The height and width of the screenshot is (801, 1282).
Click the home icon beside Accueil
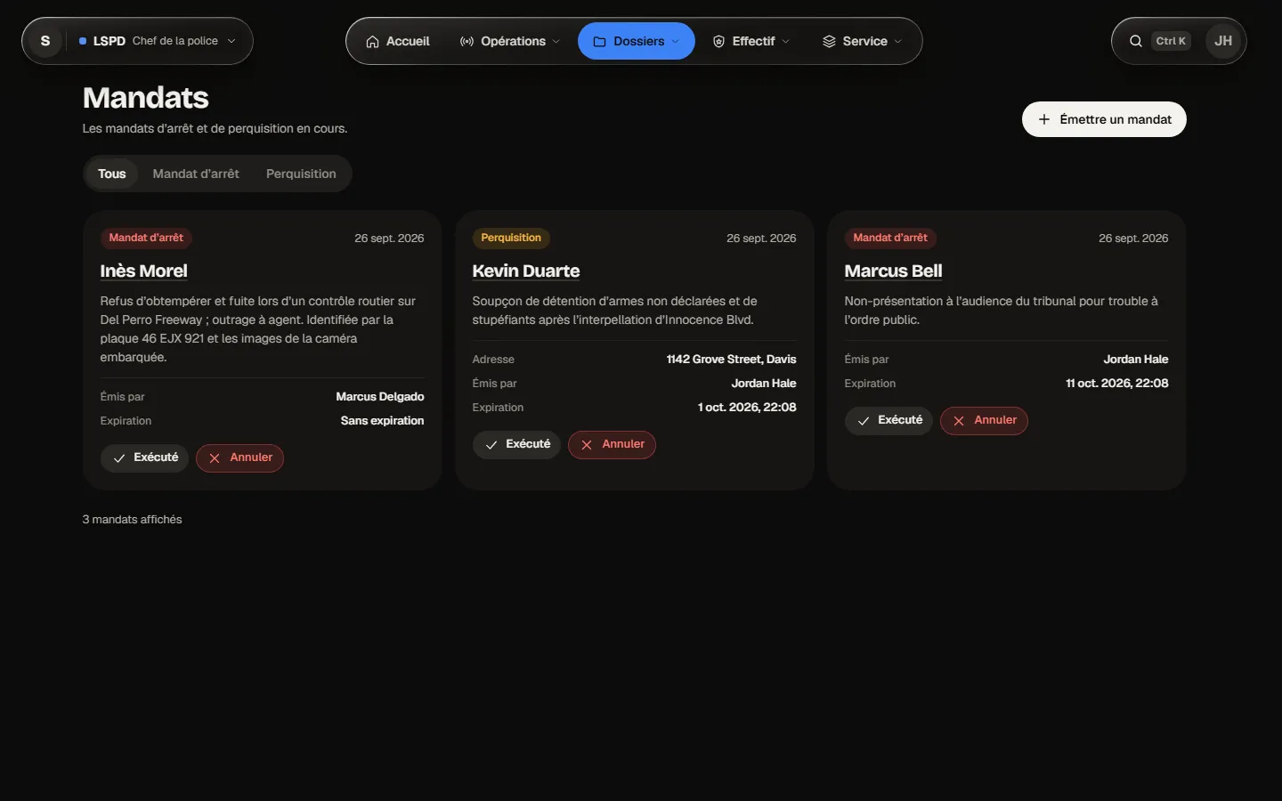[372, 42]
